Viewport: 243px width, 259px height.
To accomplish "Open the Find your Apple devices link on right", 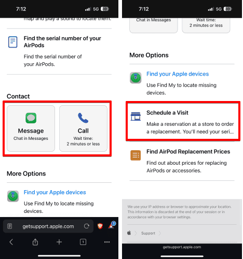I will pos(178,74).
